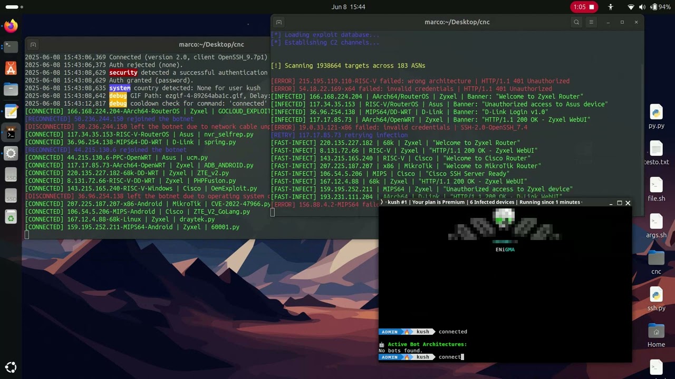Open testo.txt file on desktop
This screenshot has height=379, width=675.
656,153
